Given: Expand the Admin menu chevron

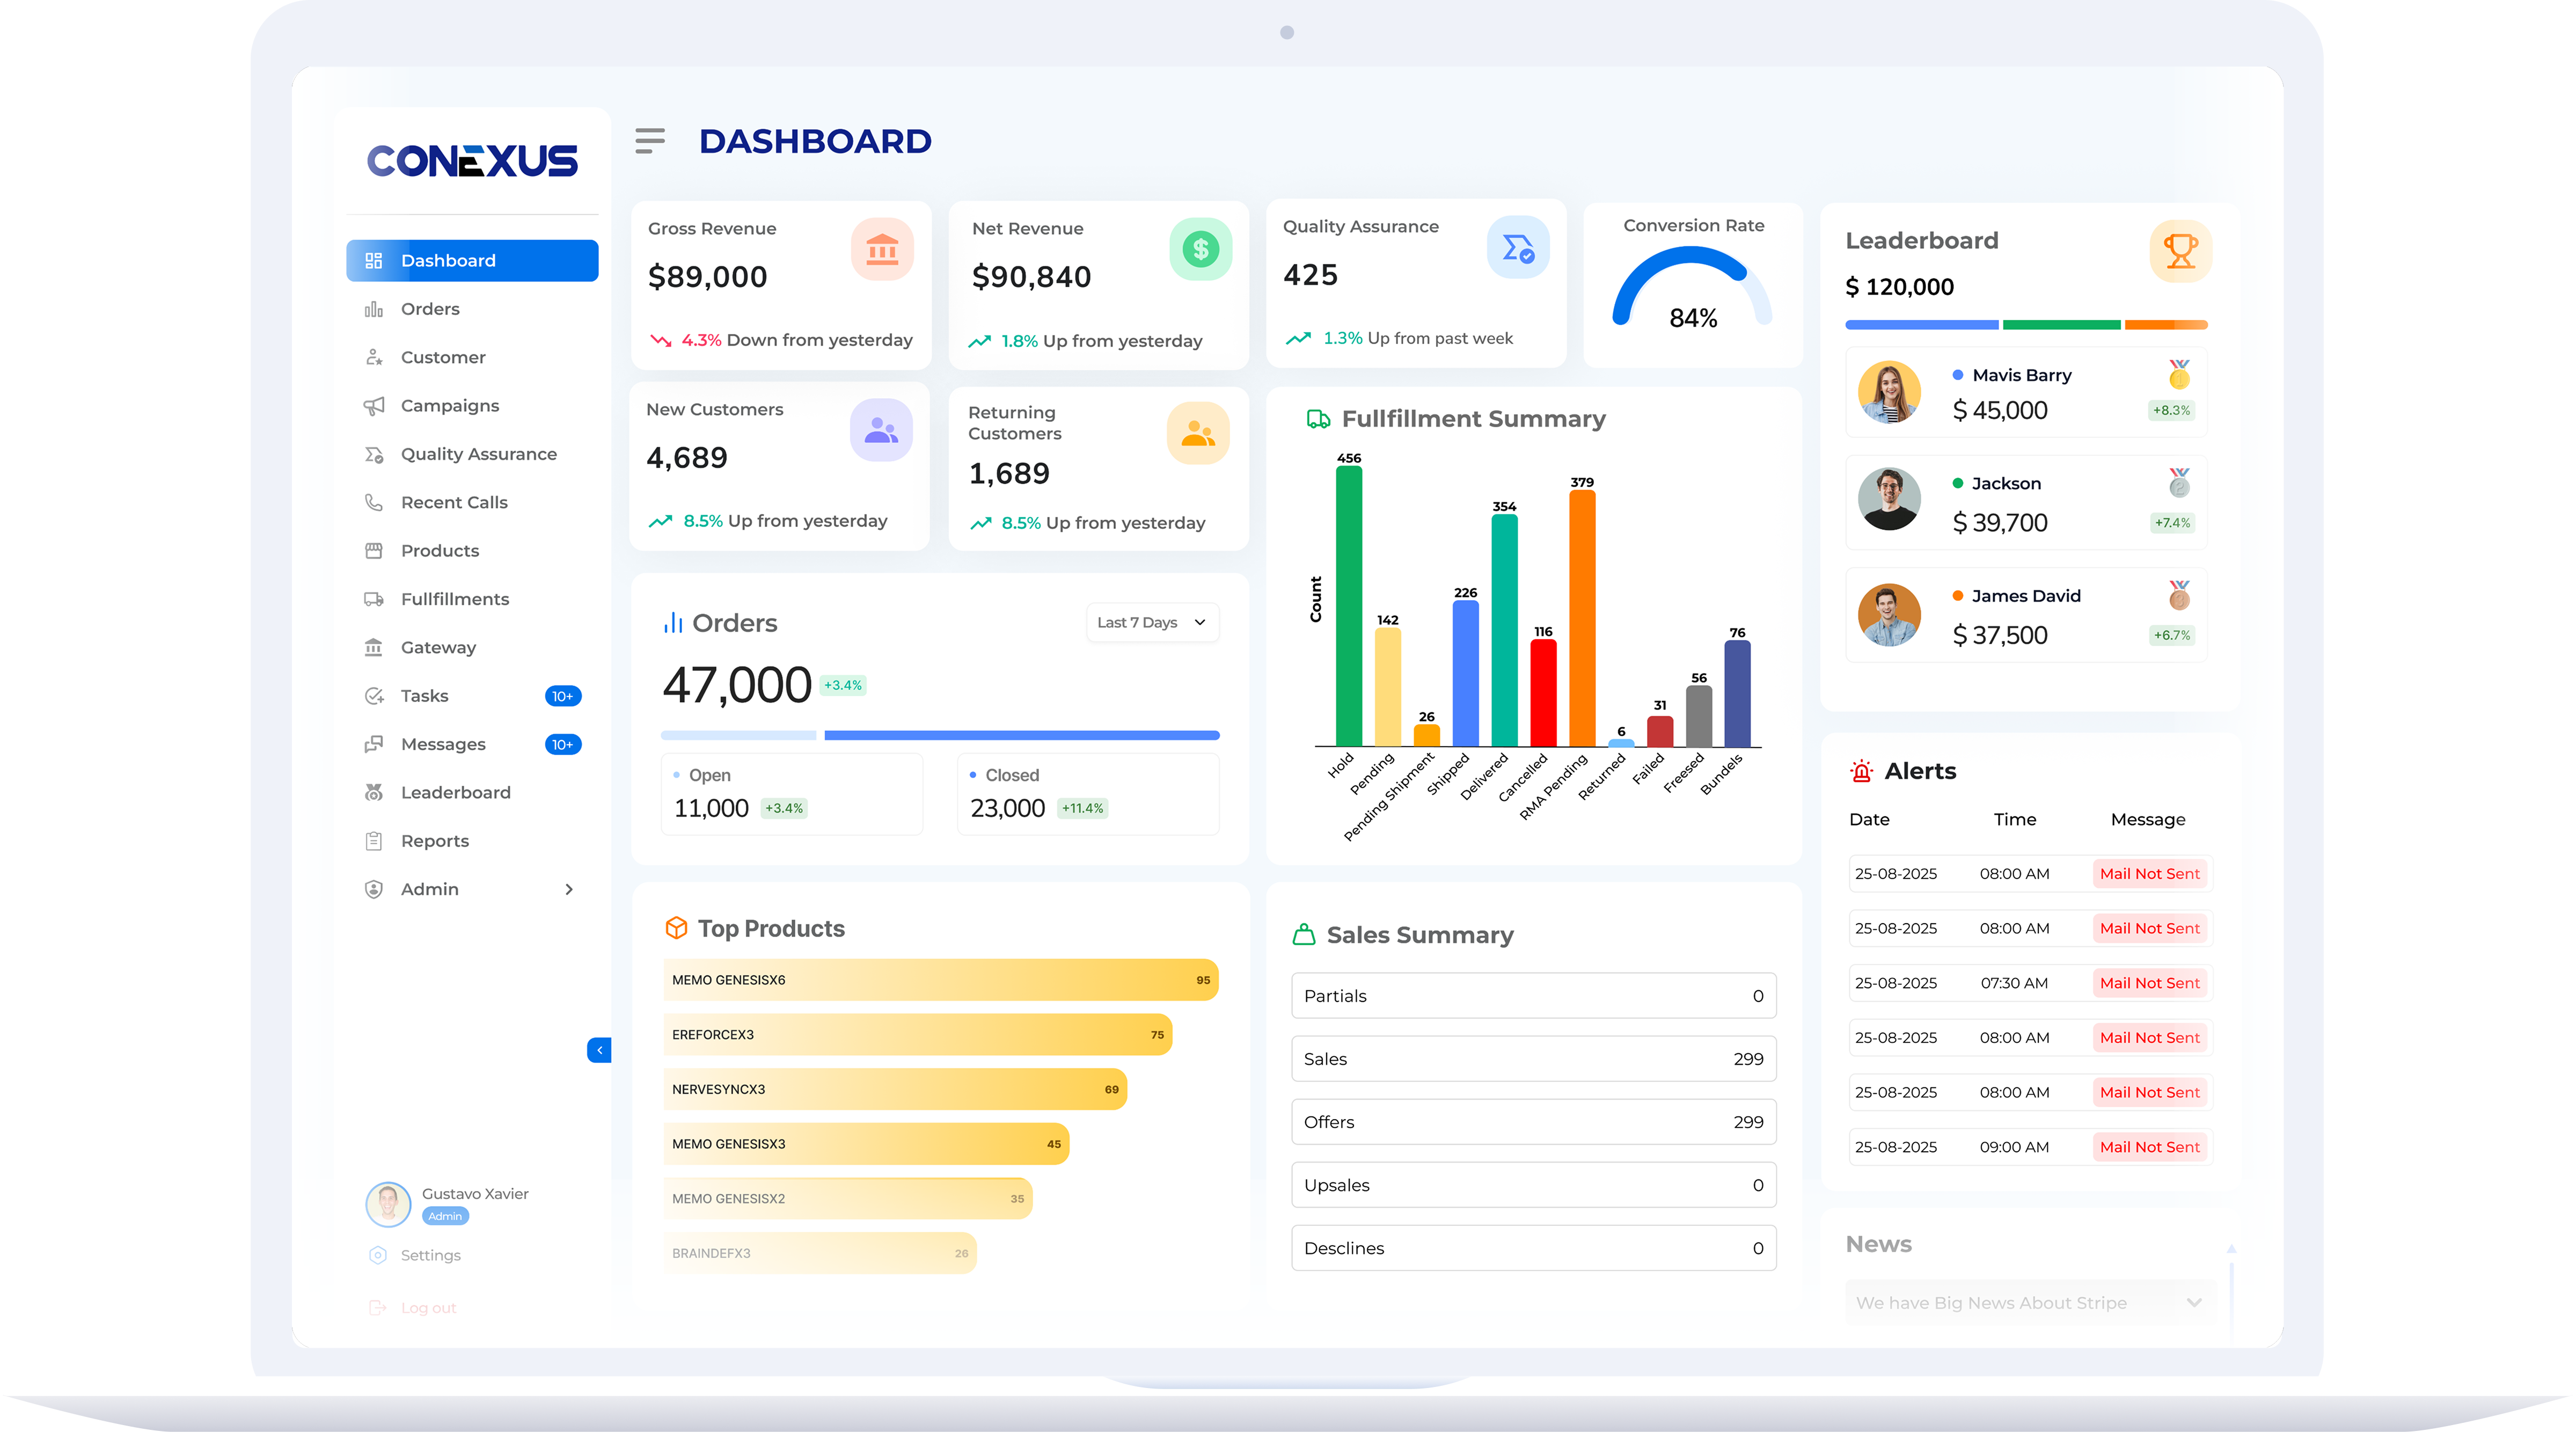Looking at the screenshot, I should (569, 889).
